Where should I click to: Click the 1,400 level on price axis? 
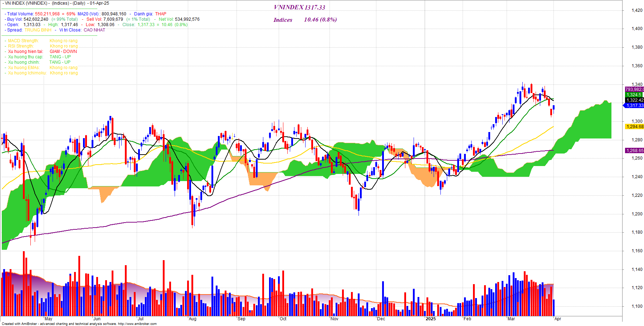tap(637, 29)
